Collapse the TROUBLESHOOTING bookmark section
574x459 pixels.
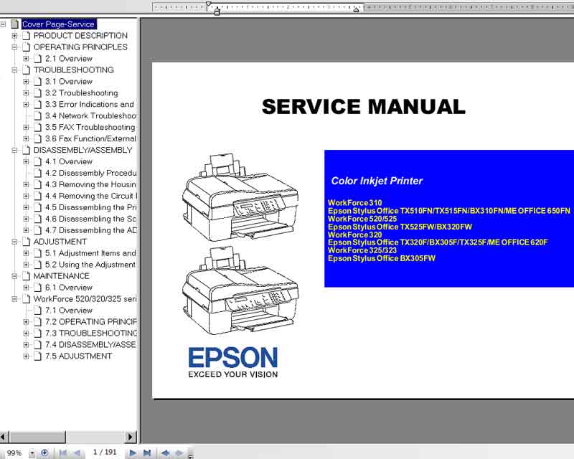[14, 70]
